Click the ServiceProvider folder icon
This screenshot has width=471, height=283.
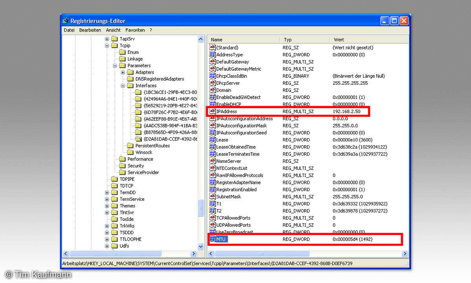tap(122, 173)
